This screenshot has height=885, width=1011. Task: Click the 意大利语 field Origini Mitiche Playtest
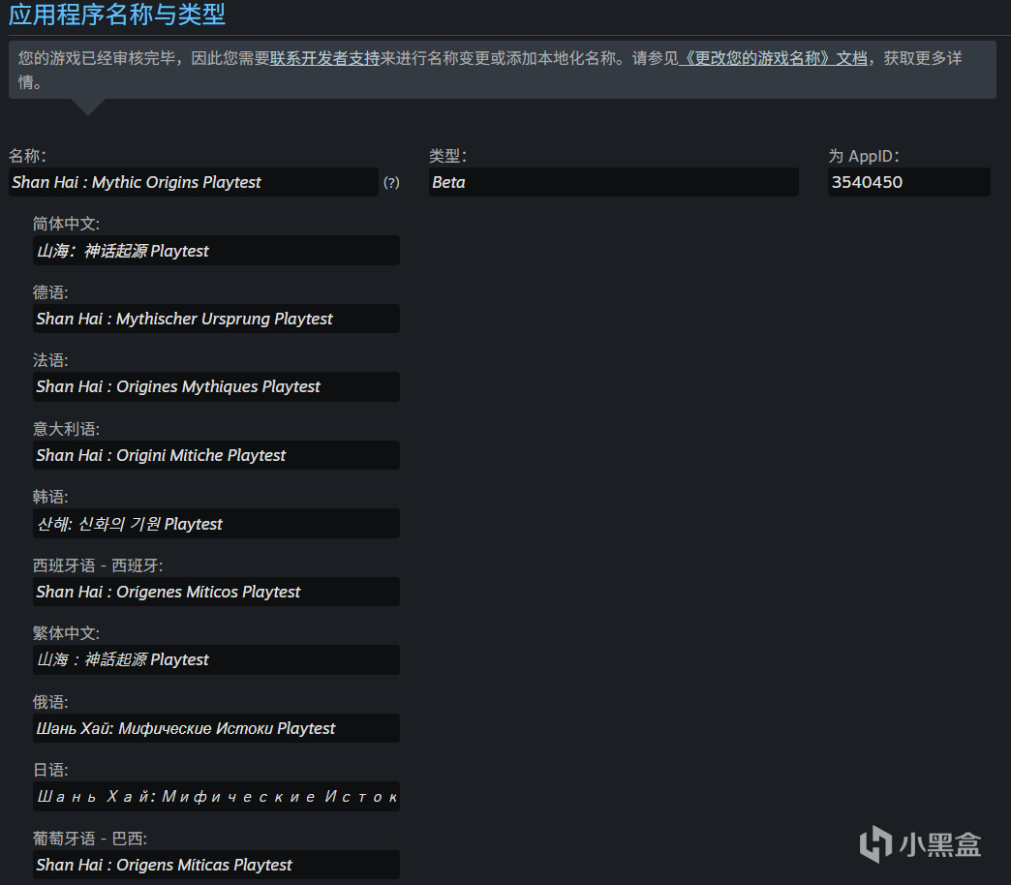point(216,455)
